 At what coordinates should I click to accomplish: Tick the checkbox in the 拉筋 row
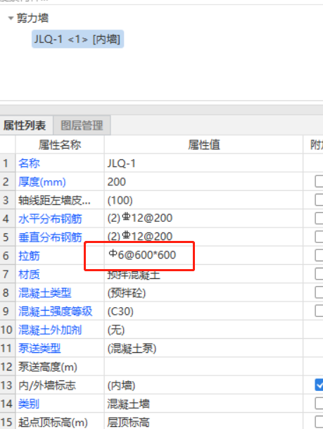tap(319, 255)
